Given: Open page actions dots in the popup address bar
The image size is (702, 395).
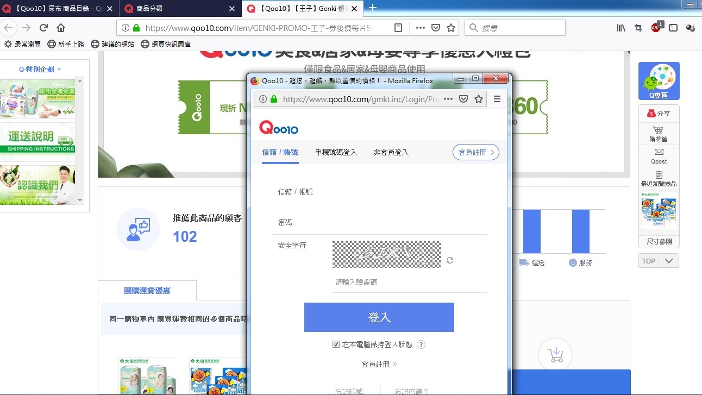Looking at the screenshot, I should [448, 99].
